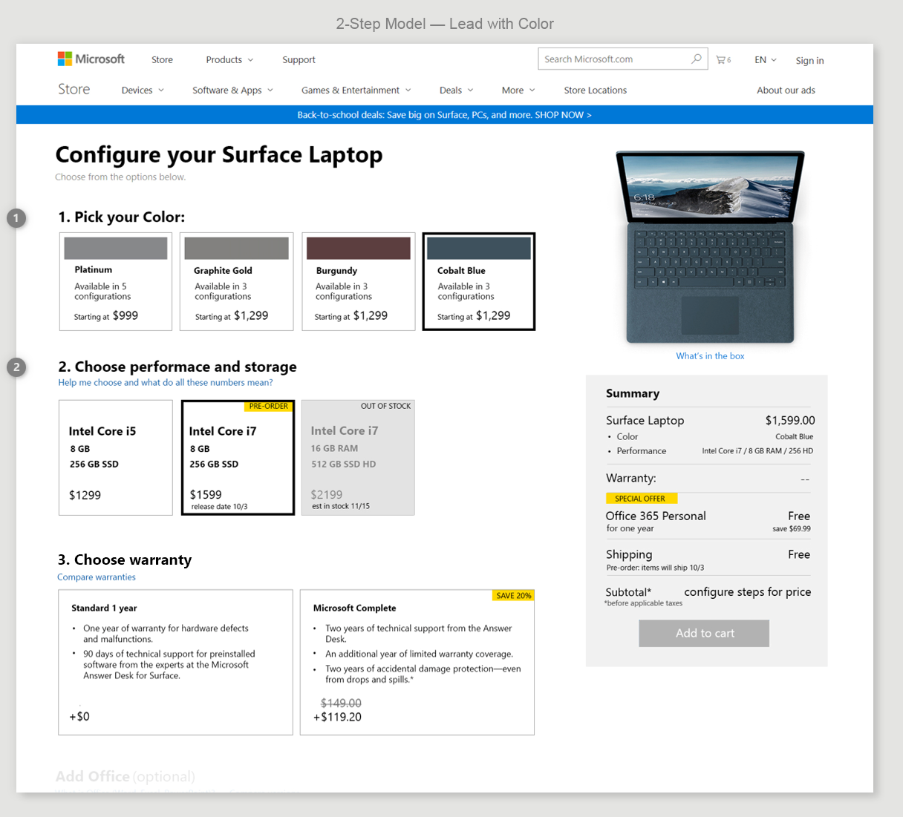Expand Games & Entertainment menu

tap(356, 91)
